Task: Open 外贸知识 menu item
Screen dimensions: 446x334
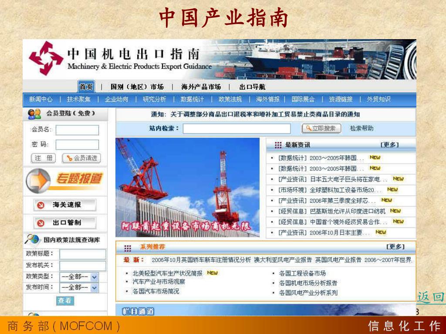Action: click(378, 100)
